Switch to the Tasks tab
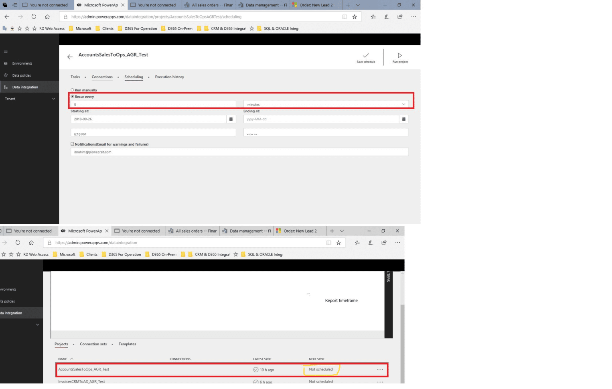This screenshot has width=612, height=389. click(75, 77)
